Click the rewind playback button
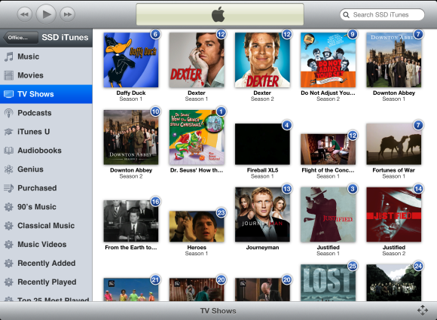The image size is (437, 320). point(25,14)
